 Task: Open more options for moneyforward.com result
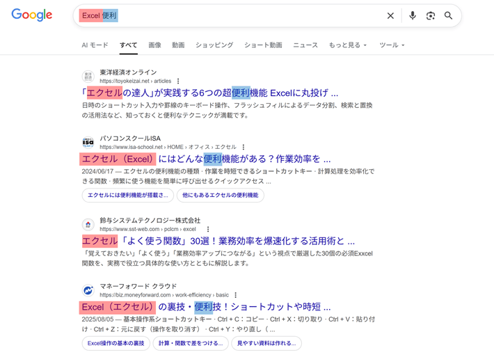pyautogui.click(x=235, y=295)
